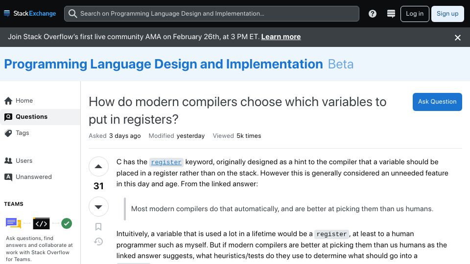The height and width of the screenshot is (264, 470).
Task: Click the Log in button
Action: [x=415, y=14]
